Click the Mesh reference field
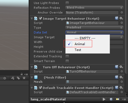 [x=92, y=82]
